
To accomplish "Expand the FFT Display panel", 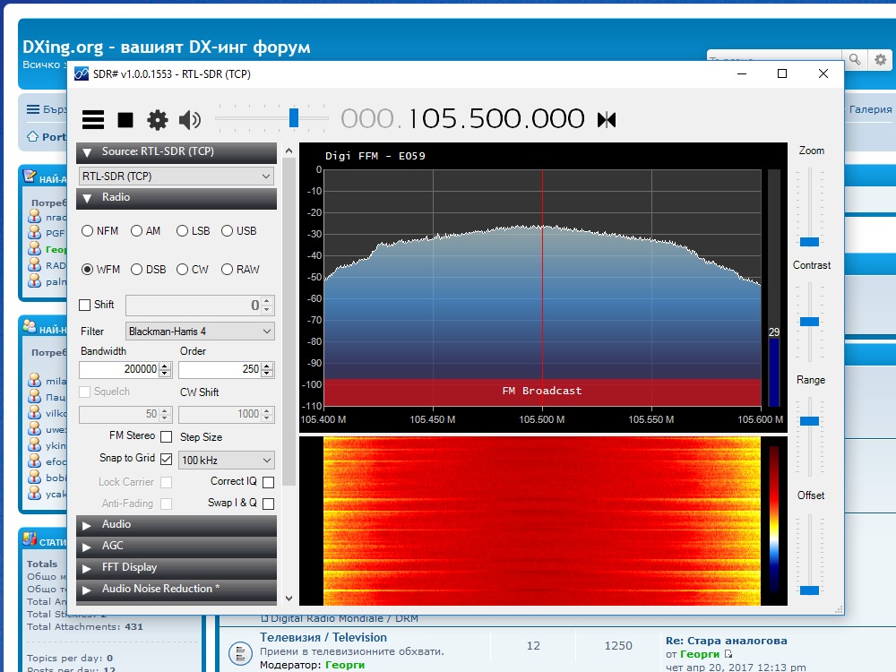I will point(176,567).
